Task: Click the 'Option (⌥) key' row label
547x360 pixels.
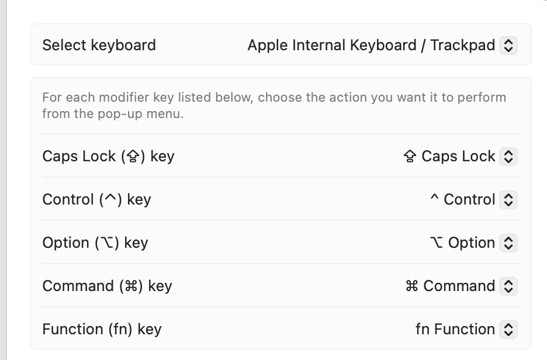Action: 95,243
